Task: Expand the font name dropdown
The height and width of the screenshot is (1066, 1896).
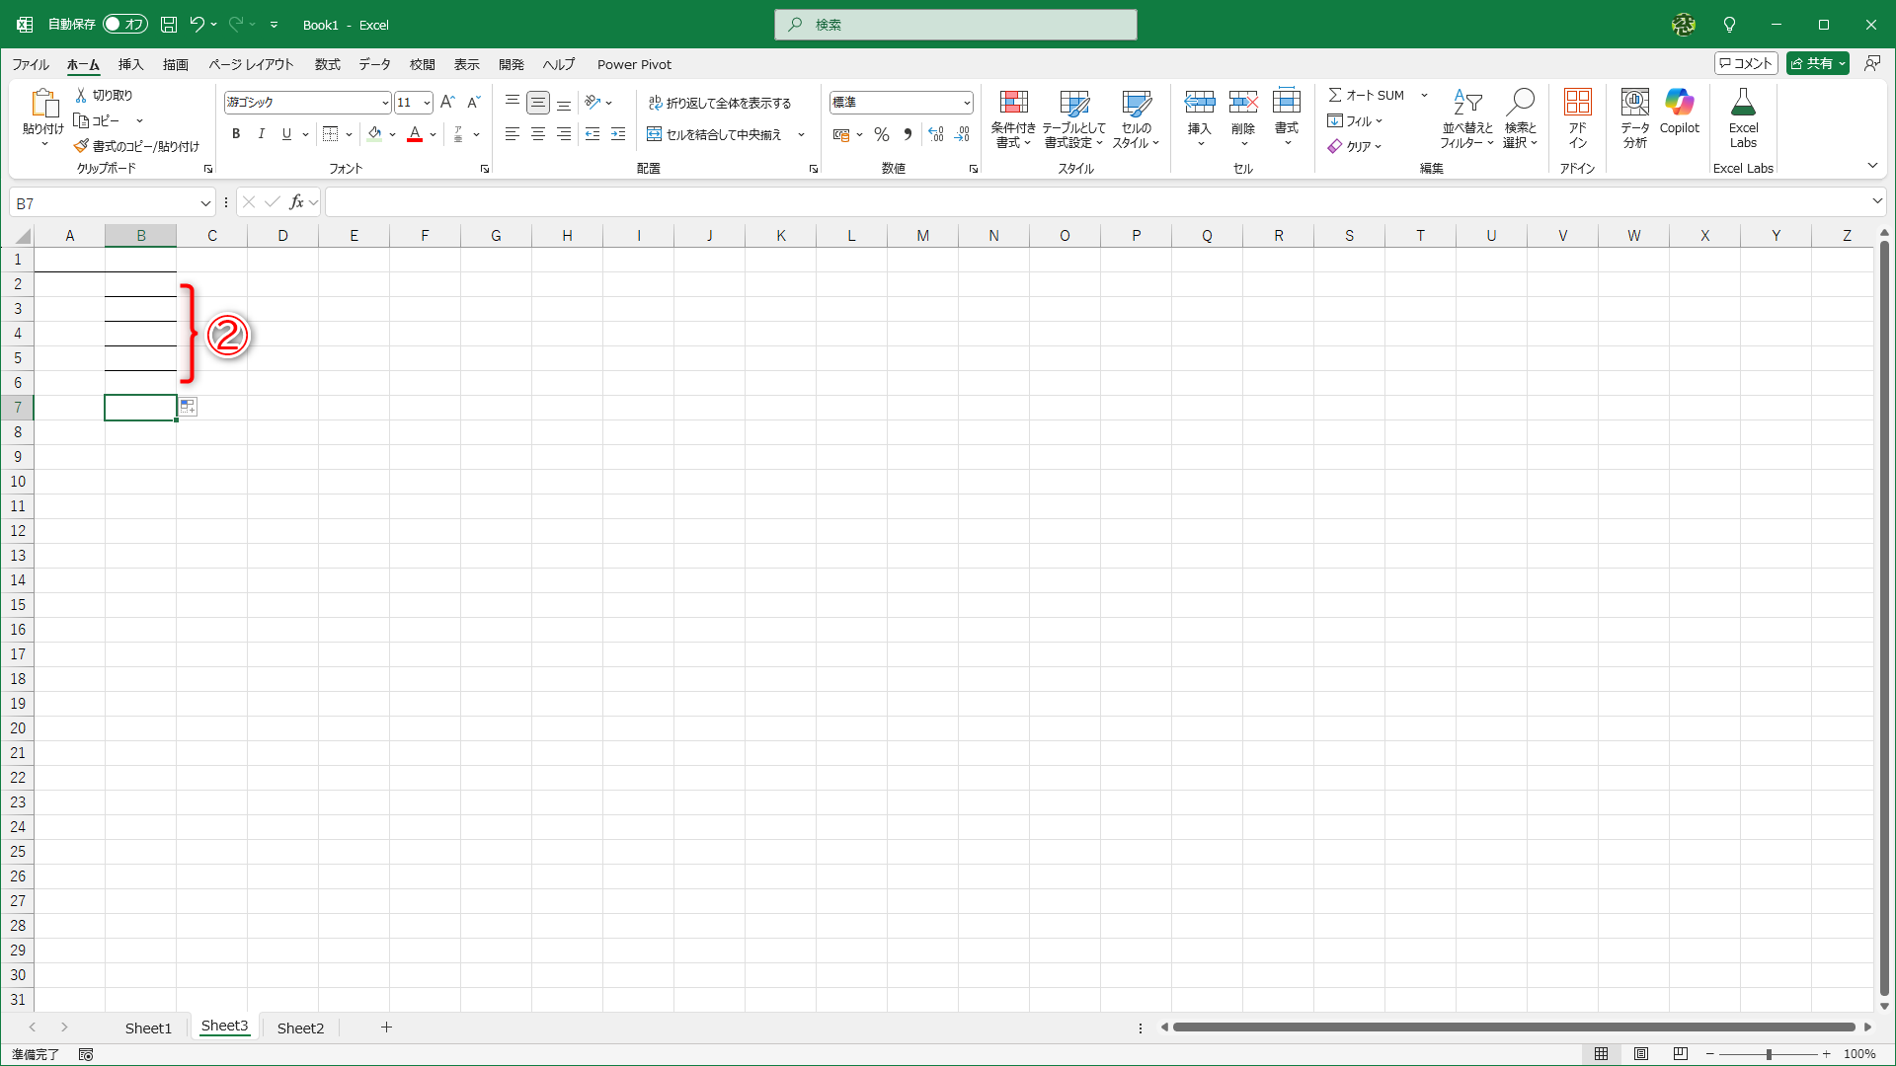Action: pos(385,103)
